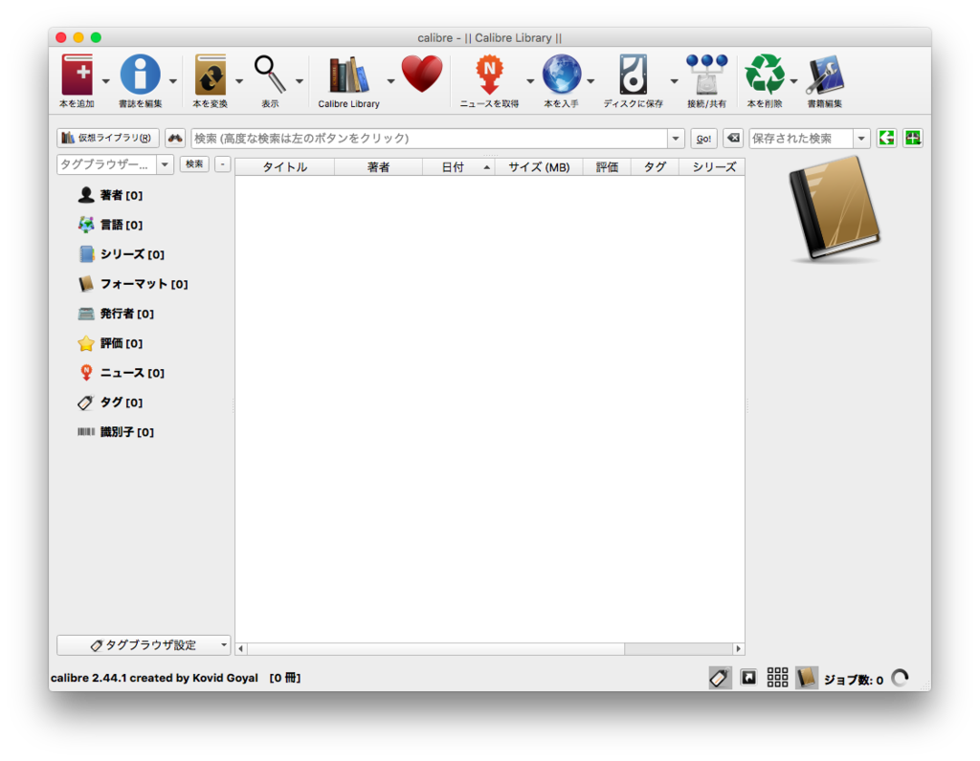The width and height of the screenshot is (980, 761).
Task: Click the 本を削除 (Remove books) recycle icon
Action: 765,75
